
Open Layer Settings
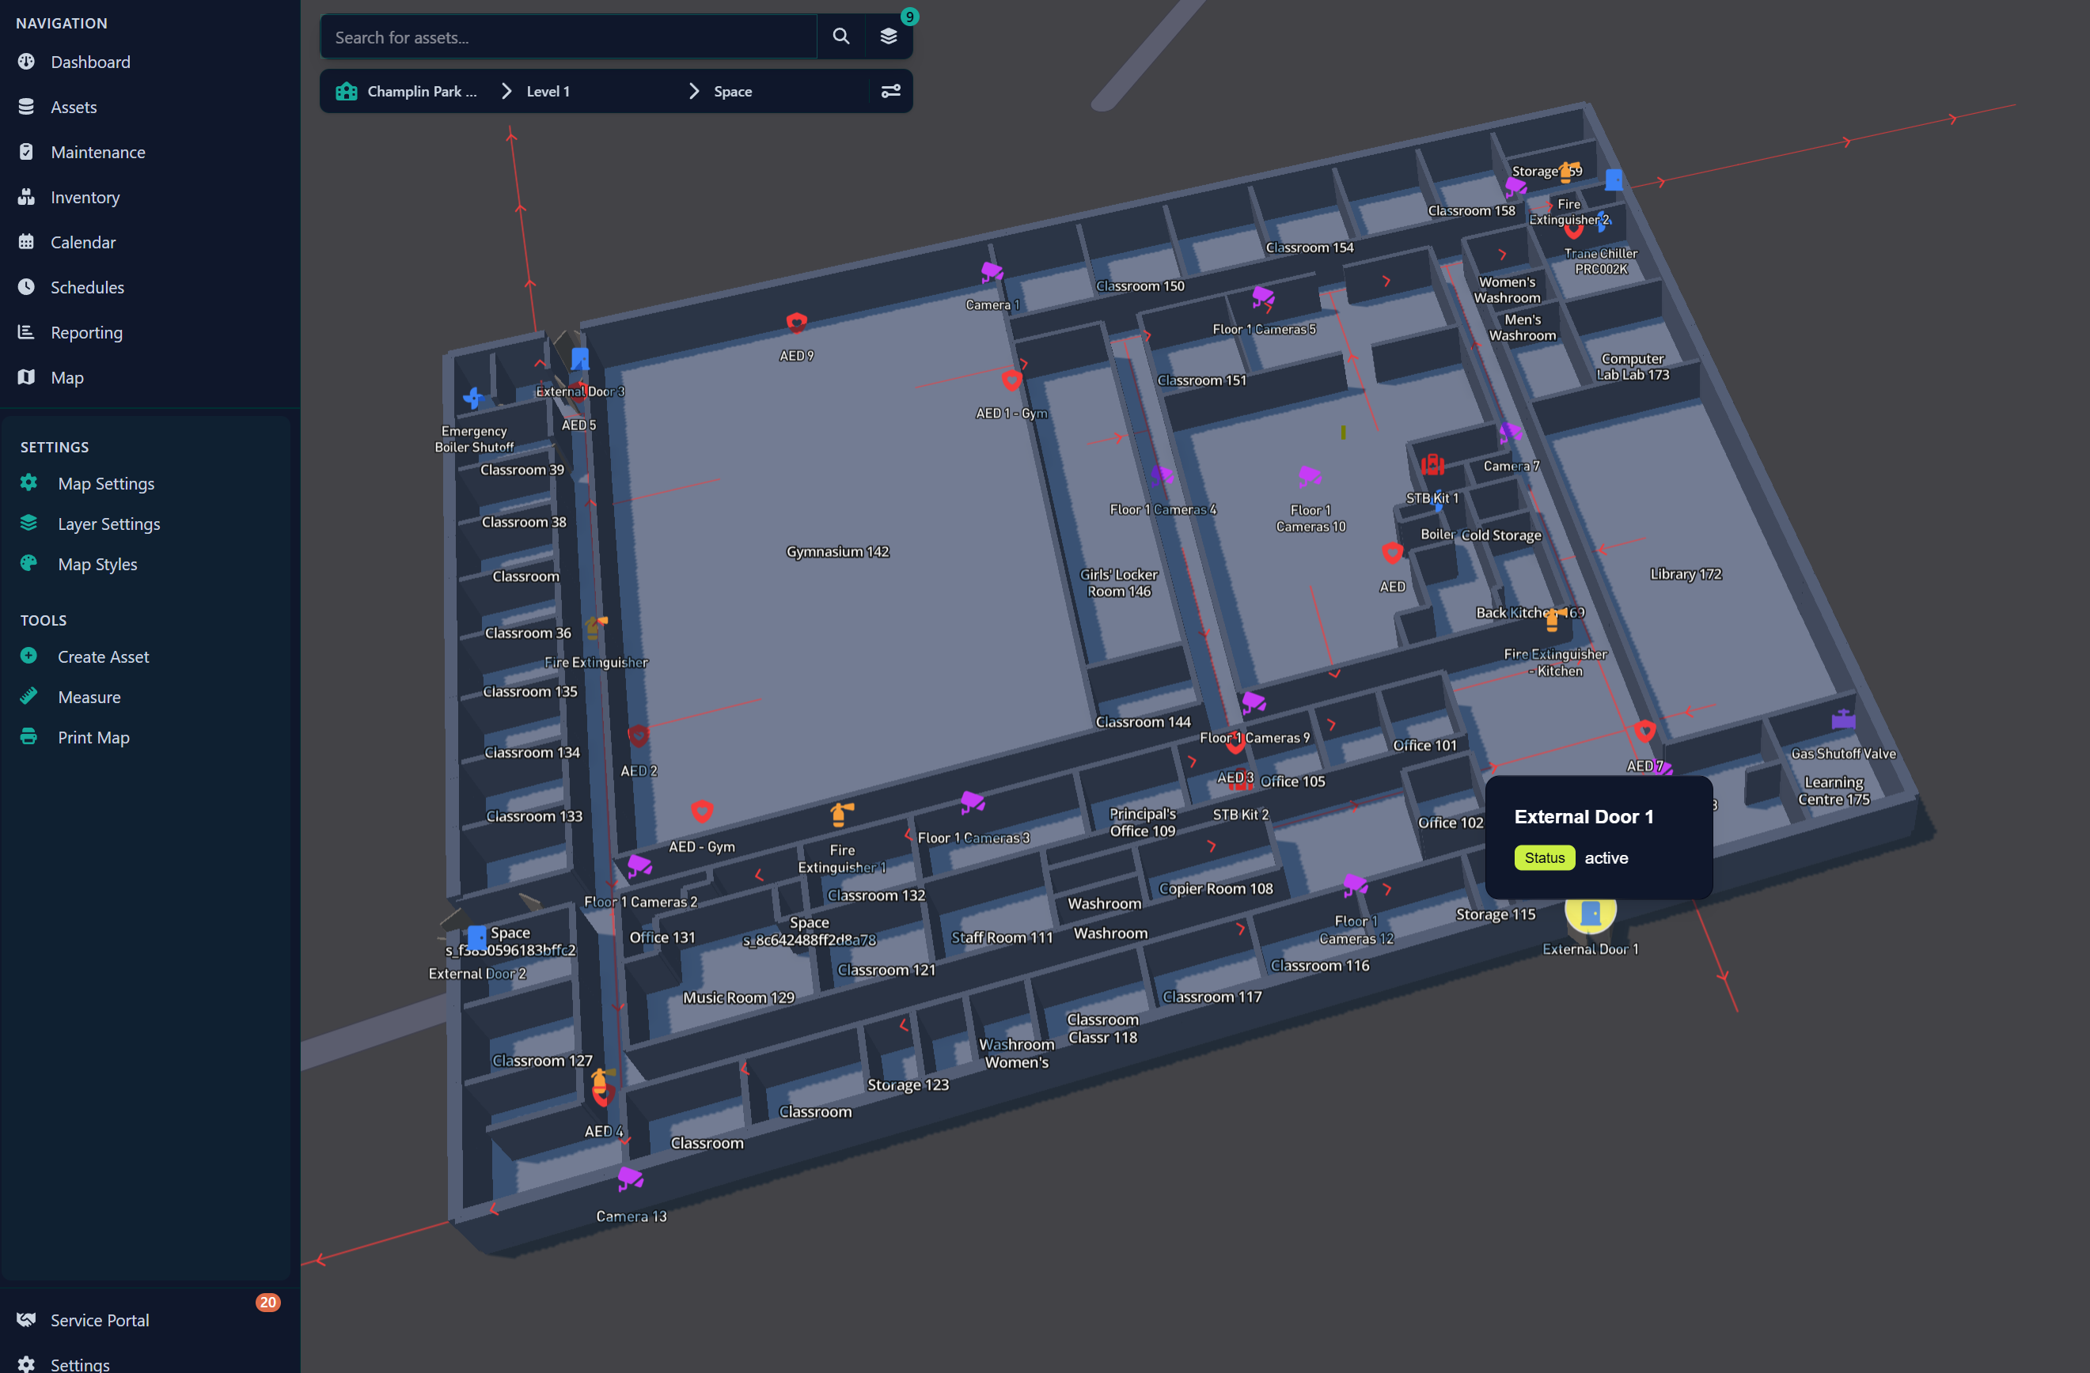(108, 524)
